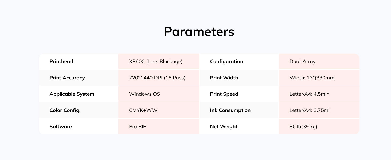Select the CMYK+WW value
The image size is (391, 160).
point(143,110)
